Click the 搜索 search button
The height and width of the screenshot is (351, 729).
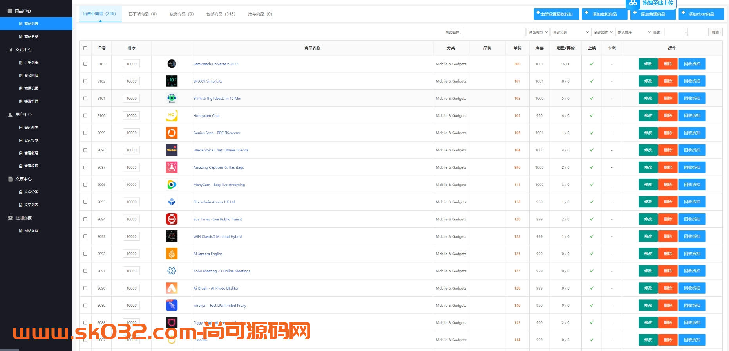tap(715, 32)
